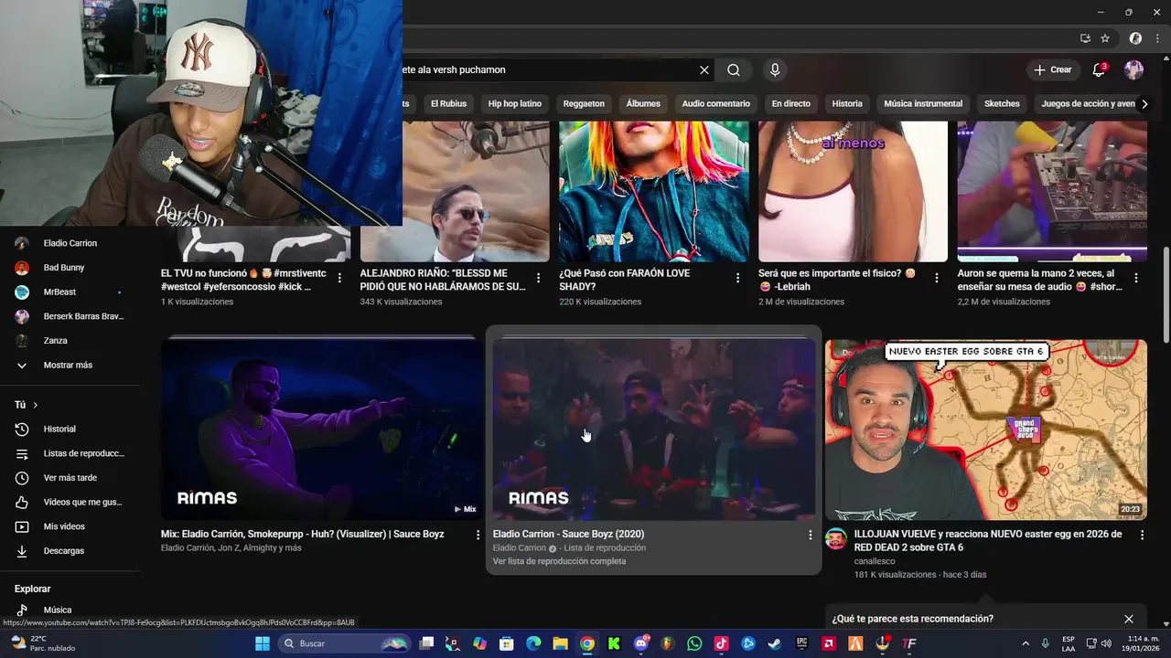Screen dimensions: 1171x658
Task: Click the Crear button
Action: coord(1052,69)
